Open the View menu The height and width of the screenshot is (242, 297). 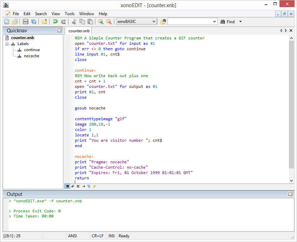click(56, 14)
